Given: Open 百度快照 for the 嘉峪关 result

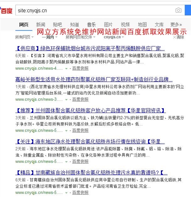Looking at the screenshot, I should tap(80, 100).
